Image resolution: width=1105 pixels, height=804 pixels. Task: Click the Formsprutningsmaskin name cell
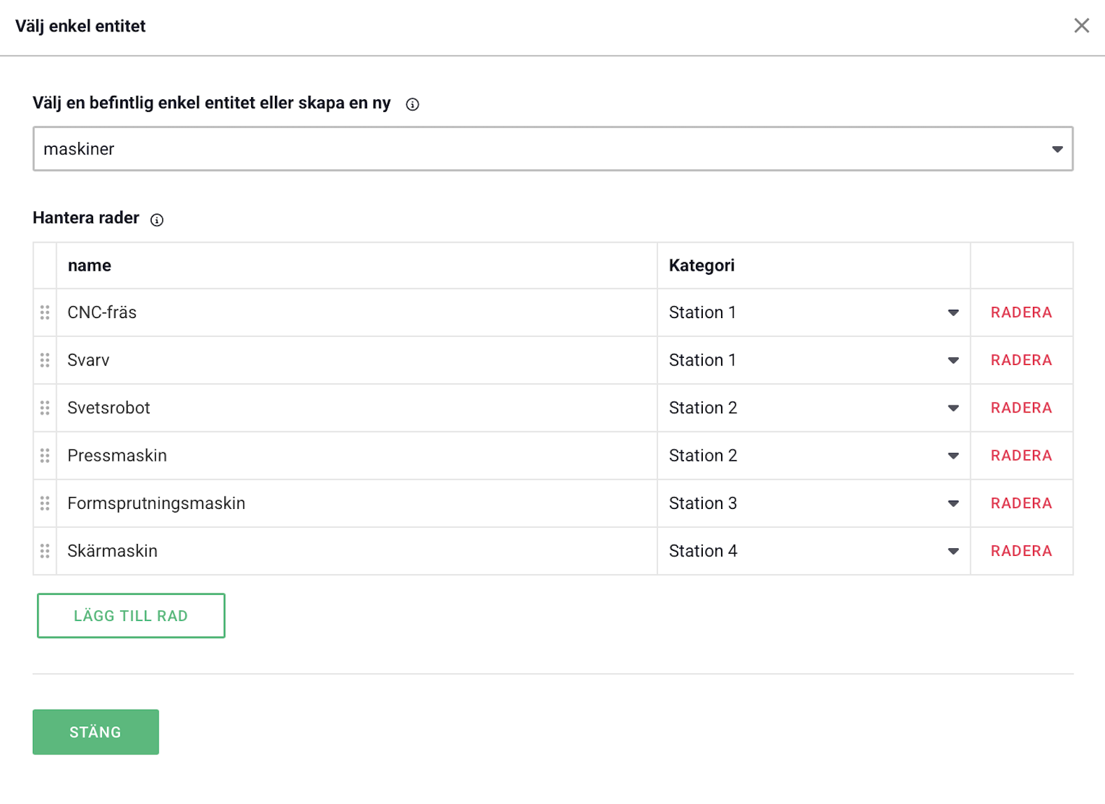tap(357, 503)
